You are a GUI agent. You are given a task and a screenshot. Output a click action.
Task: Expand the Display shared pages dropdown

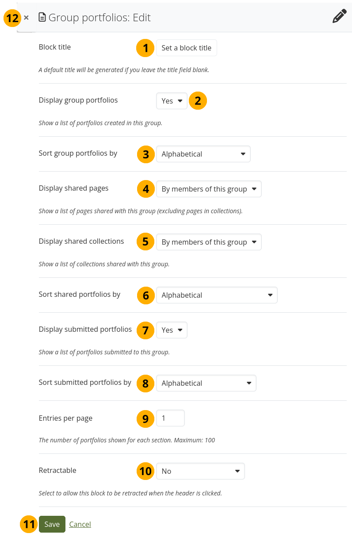[208, 189]
